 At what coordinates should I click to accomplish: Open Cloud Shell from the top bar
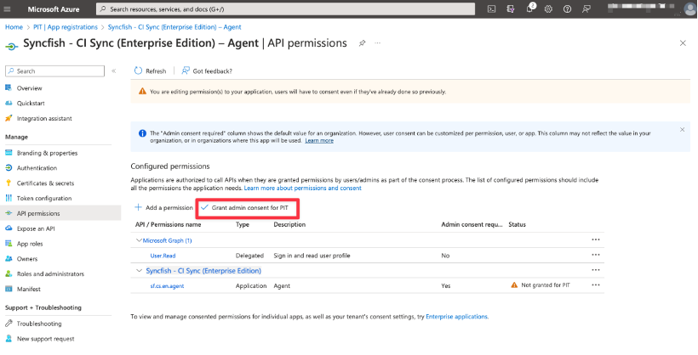click(491, 8)
